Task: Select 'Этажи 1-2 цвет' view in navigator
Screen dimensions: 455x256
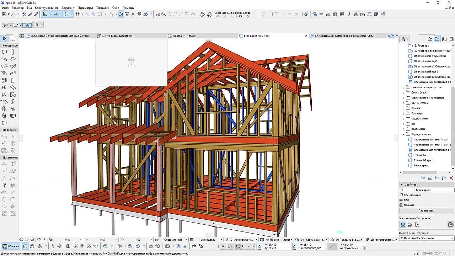Action: (x=423, y=160)
